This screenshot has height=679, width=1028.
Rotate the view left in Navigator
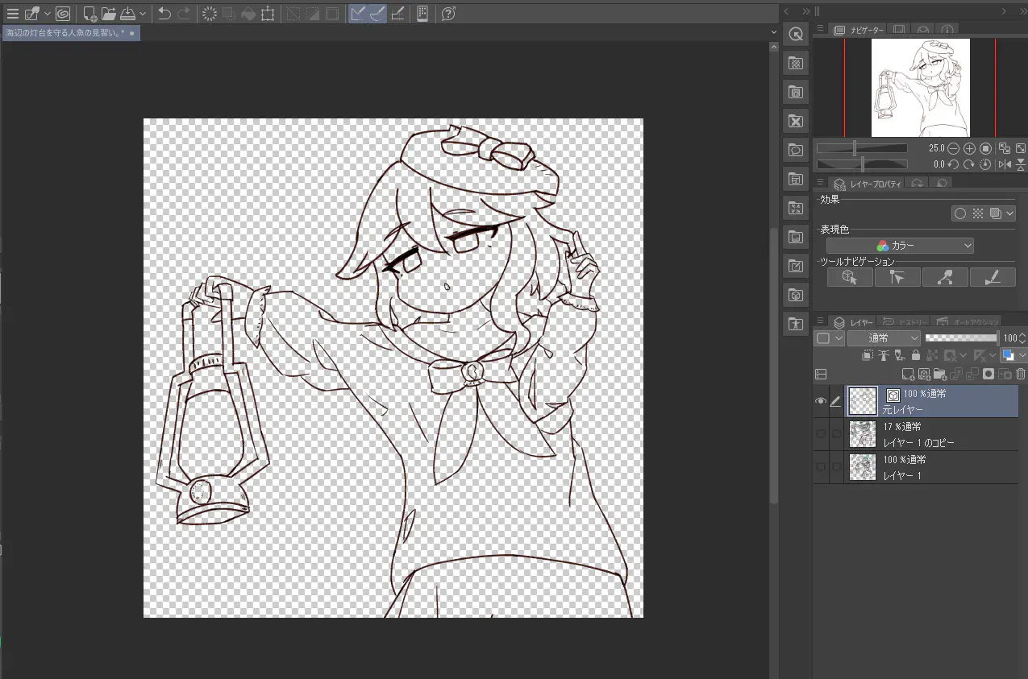pyautogui.click(x=953, y=164)
